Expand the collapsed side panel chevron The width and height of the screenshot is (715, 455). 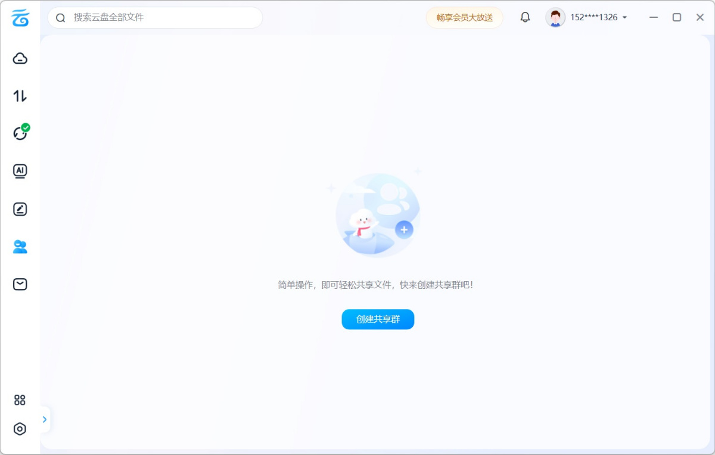(44, 419)
